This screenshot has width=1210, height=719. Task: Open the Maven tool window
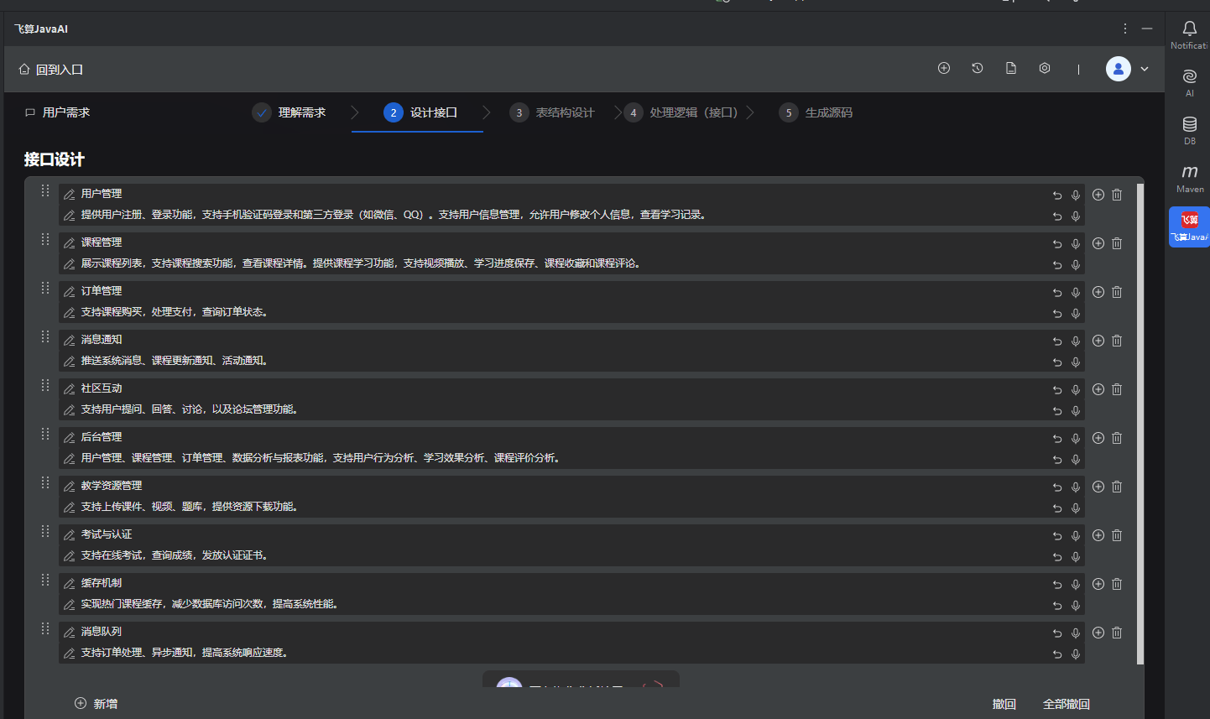pos(1190,178)
